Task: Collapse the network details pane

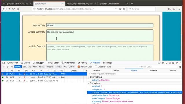Action: pyautogui.click(x=180, y=67)
